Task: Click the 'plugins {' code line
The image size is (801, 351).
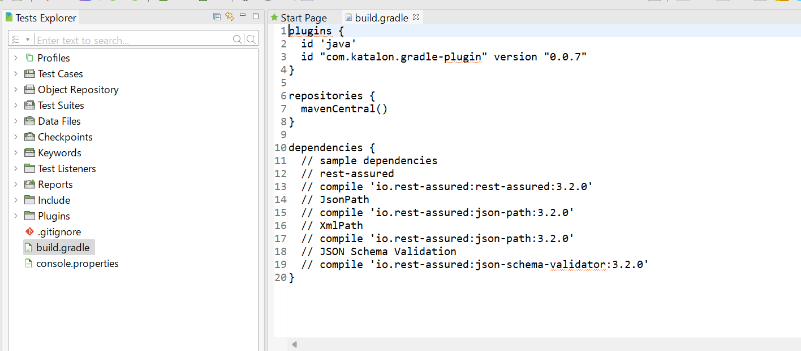Action: (x=316, y=30)
